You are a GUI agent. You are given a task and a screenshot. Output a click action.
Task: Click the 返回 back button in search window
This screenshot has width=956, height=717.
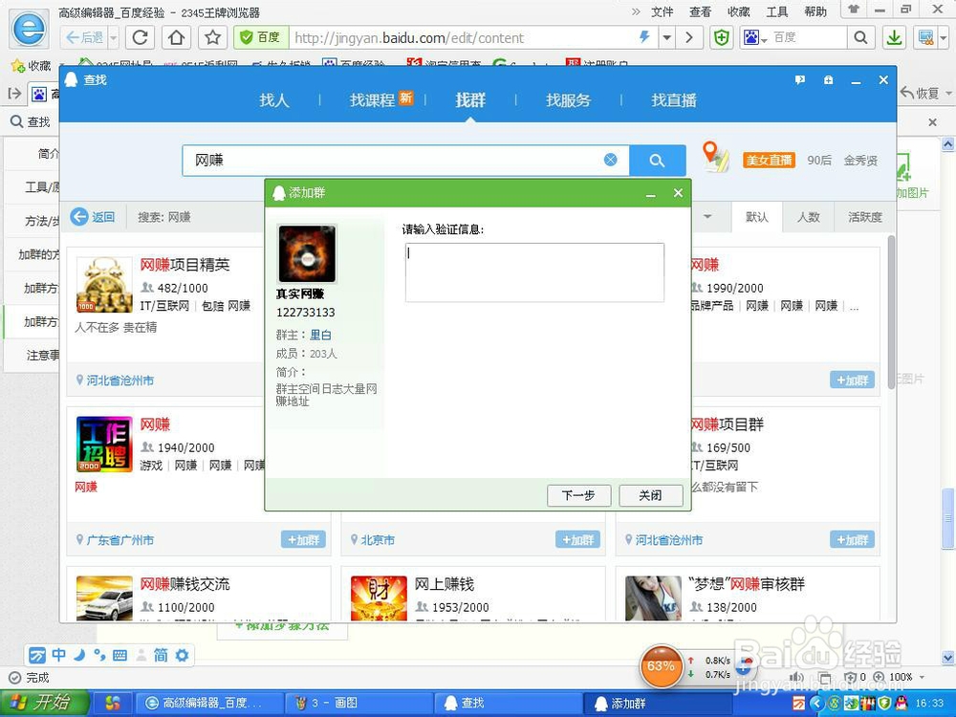93,216
